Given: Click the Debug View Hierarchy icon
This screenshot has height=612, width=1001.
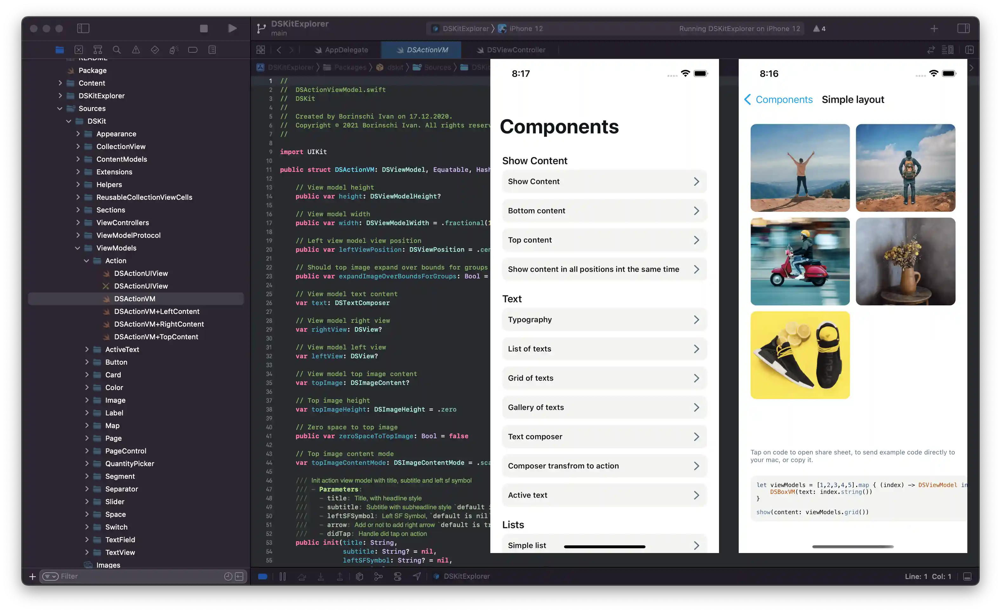Looking at the screenshot, I should click(359, 576).
